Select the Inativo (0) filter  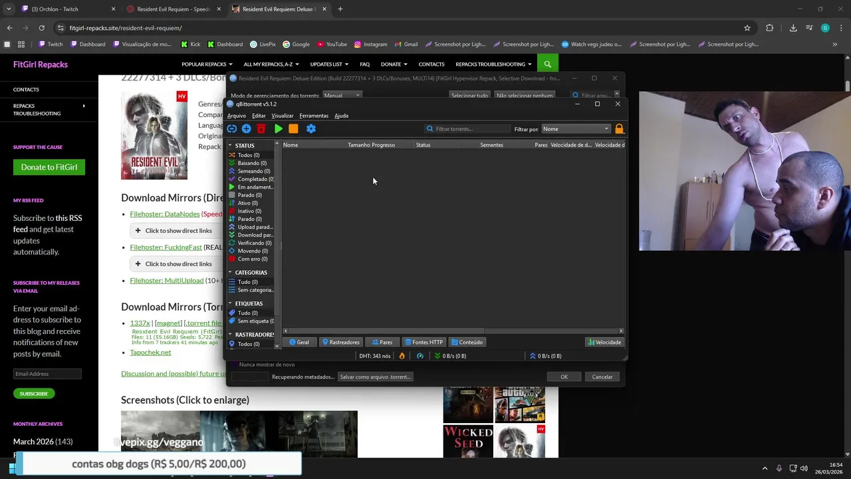click(x=251, y=211)
